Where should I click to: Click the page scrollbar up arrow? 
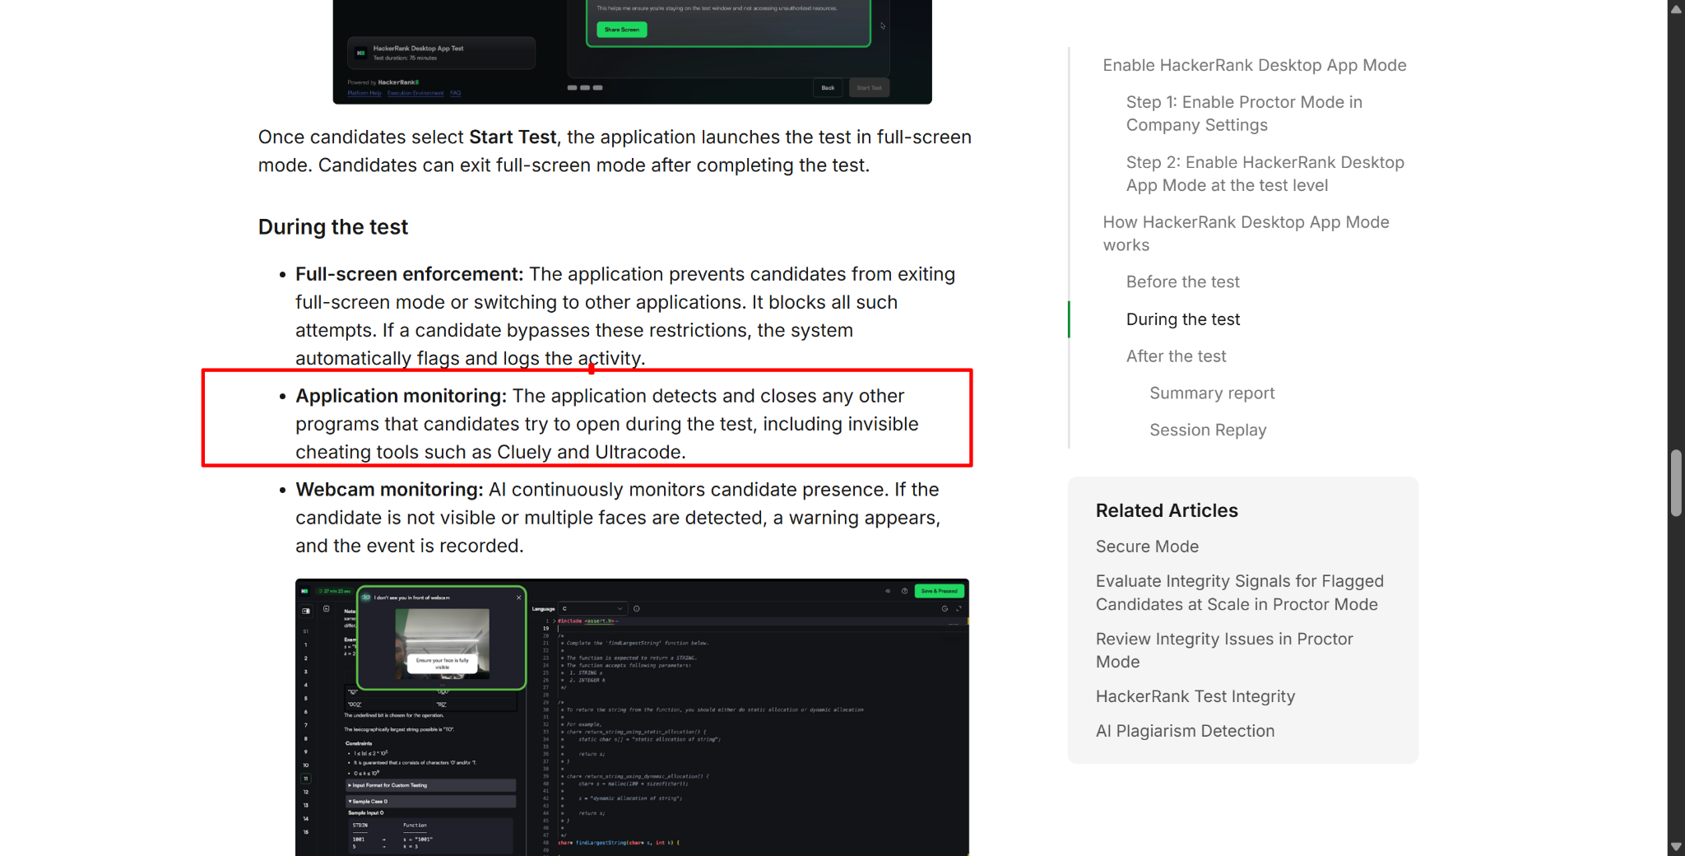coord(1676,8)
